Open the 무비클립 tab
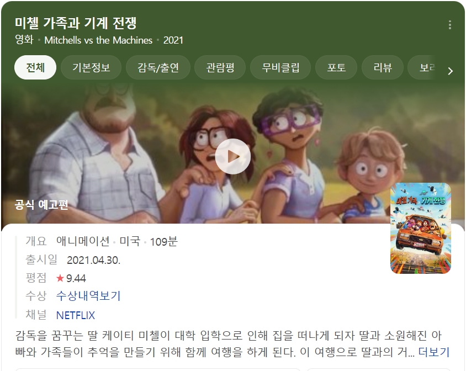The image size is (466, 371). click(280, 67)
